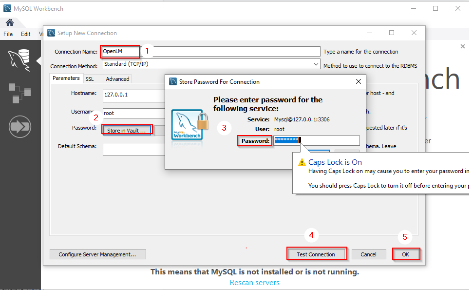Open the database connections sidebar icon

(x=20, y=60)
